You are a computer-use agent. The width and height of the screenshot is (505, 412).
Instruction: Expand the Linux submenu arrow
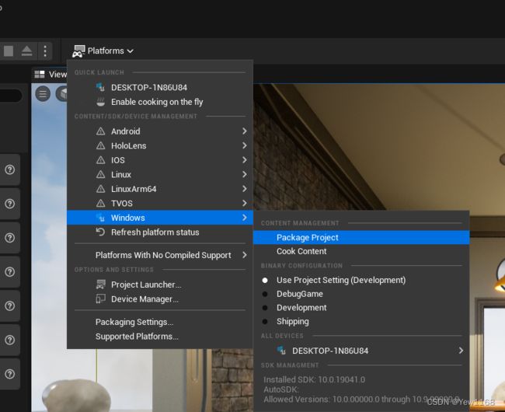point(245,174)
